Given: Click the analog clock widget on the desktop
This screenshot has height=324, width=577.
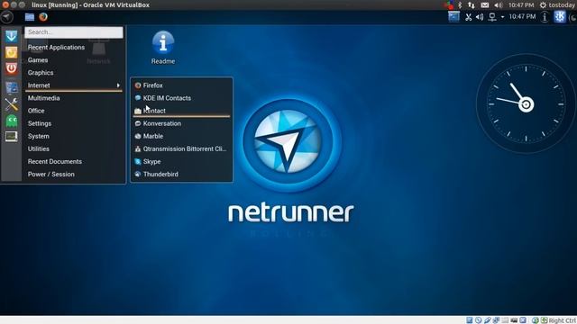Looking at the screenshot, I should point(526,104).
